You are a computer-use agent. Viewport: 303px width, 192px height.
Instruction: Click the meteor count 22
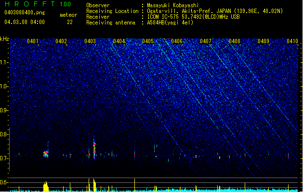(x=70, y=22)
